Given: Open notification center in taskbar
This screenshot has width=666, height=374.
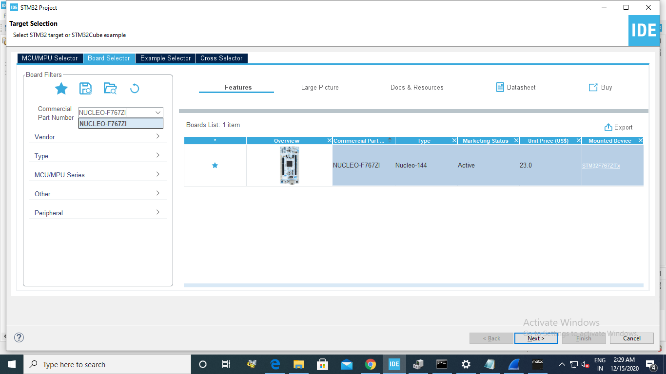Looking at the screenshot, I should coord(650,364).
